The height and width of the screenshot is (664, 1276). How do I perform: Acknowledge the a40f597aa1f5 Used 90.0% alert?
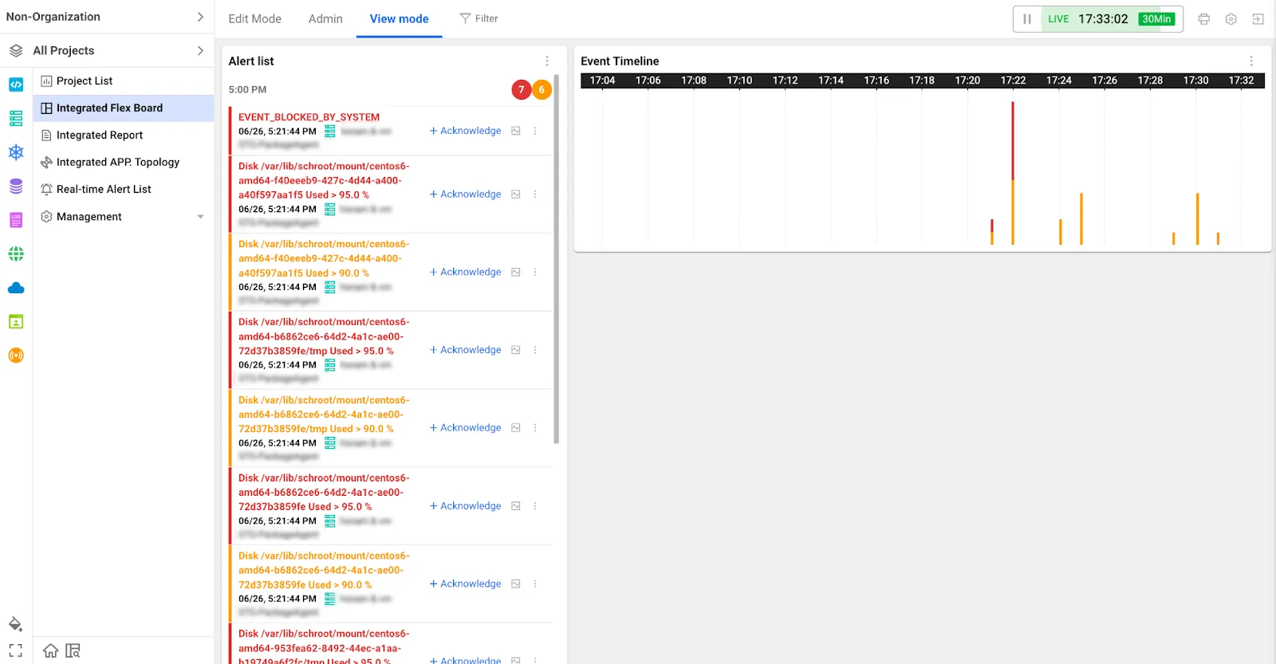coord(465,273)
